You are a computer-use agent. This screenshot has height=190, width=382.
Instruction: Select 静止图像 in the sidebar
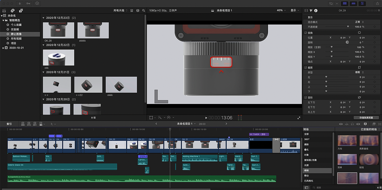pyautogui.click(x=16, y=34)
